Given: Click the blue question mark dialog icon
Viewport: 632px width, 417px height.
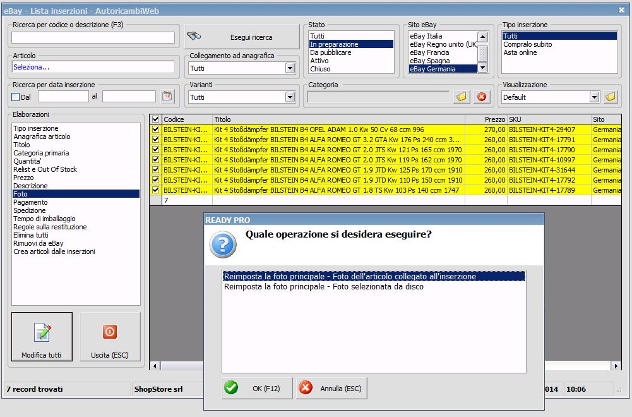Looking at the screenshot, I should tap(223, 245).
